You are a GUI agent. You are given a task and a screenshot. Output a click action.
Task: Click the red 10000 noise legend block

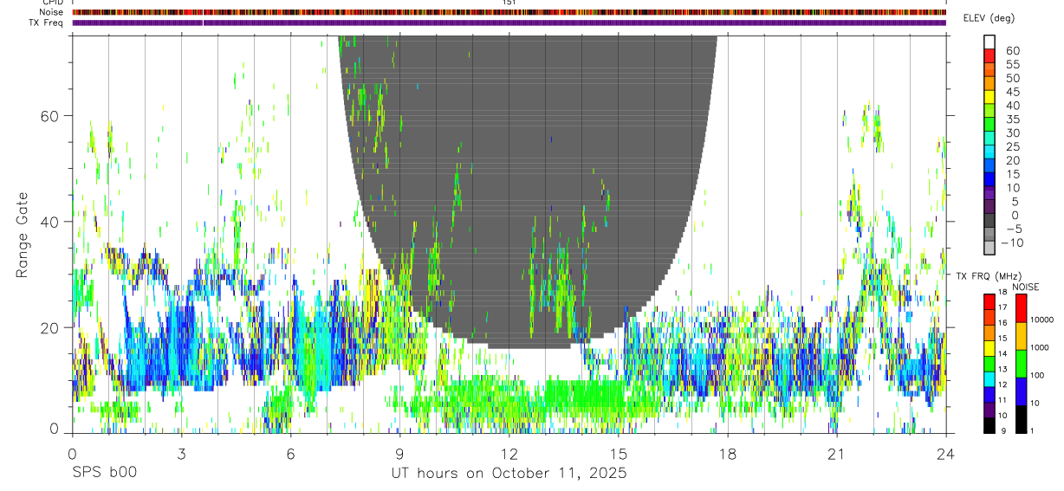pyautogui.click(x=1021, y=308)
